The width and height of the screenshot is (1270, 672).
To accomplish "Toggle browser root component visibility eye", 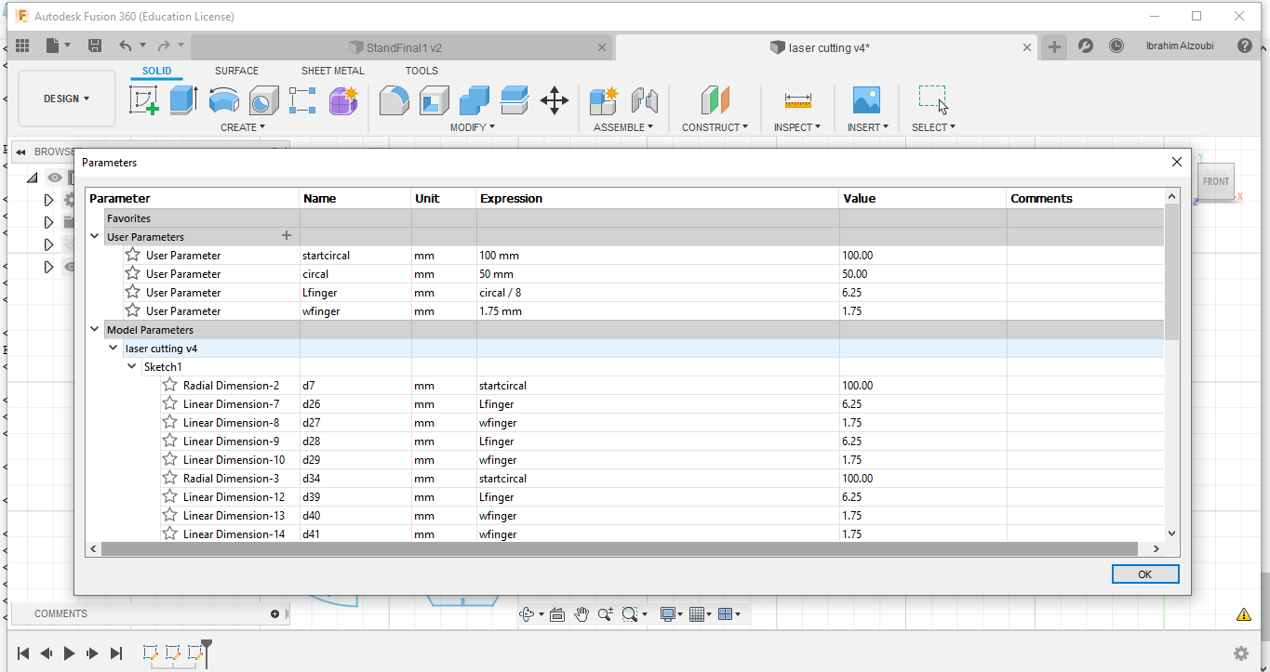I will (55, 178).
